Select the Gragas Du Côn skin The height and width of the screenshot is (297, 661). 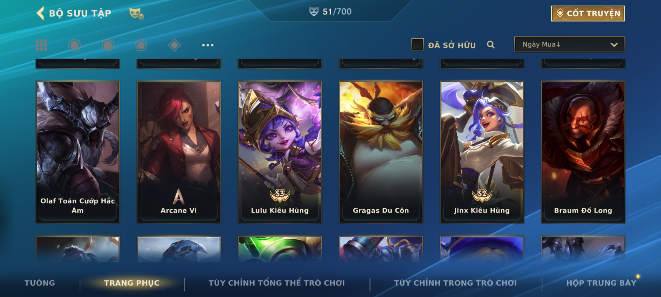(x=381, y=152)
